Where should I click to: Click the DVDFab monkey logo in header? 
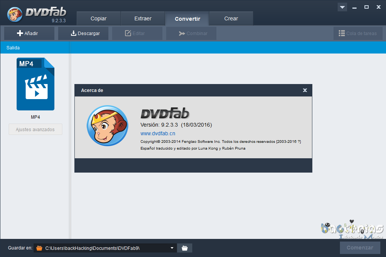15,14
